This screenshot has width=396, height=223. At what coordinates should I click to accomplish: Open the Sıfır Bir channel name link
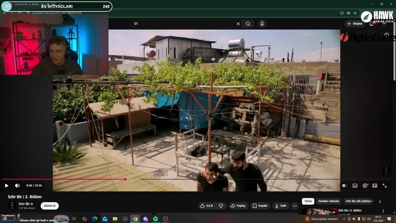(x=24, y=204)
